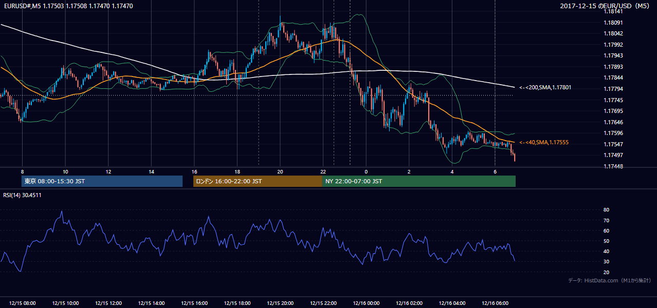
Task: Click hour tick 0 below the price chart
Action: tap(366, 171)
